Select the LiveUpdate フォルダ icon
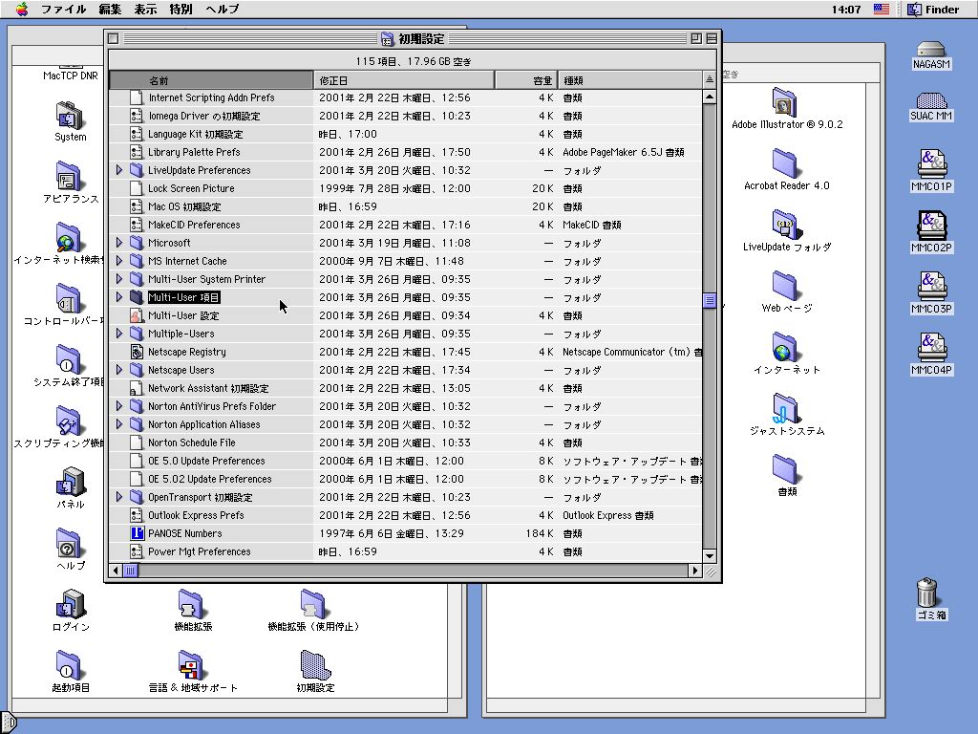 (785, 224)
